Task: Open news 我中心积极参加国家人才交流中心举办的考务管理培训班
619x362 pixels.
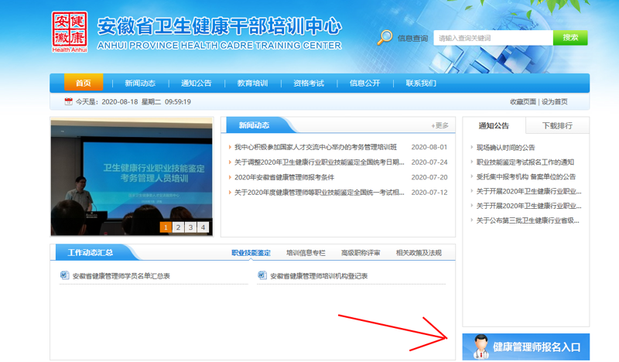Action: (x=316, y=147)
